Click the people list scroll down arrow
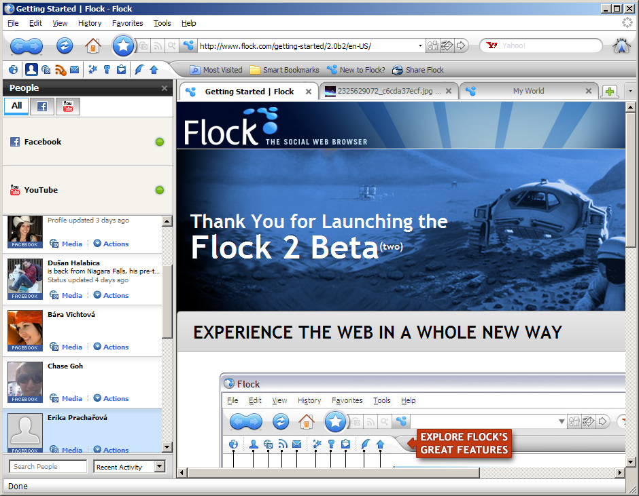 click(x=167, y=447)
